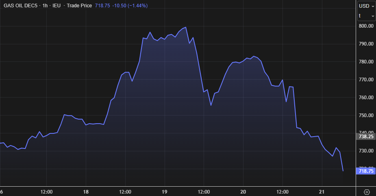Expand the 't' unit dropdown
This screenshot has width=376, height=196.
click(366, 16)
